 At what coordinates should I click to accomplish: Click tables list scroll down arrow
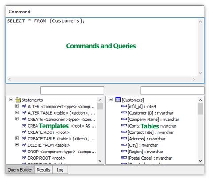pos(200,161)
